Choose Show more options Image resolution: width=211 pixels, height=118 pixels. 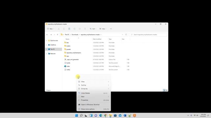94,109
